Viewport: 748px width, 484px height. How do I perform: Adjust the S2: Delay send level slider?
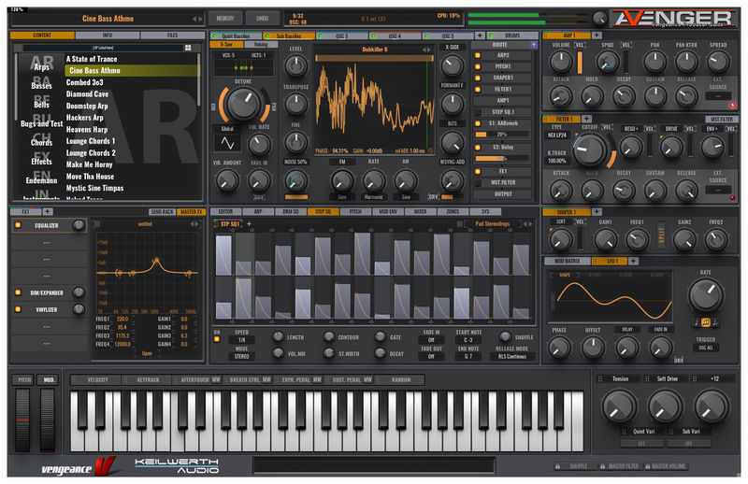[x=502, y=158]
